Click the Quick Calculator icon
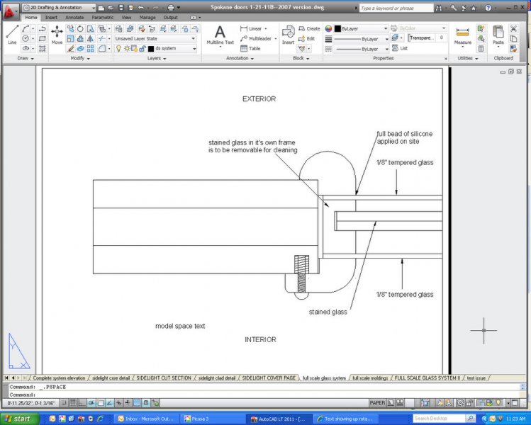 [481, 48]
